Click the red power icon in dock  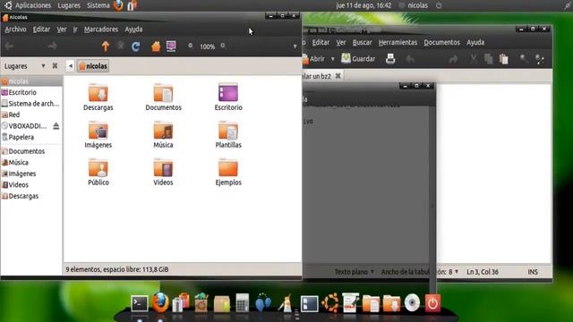tap(432, 303)
